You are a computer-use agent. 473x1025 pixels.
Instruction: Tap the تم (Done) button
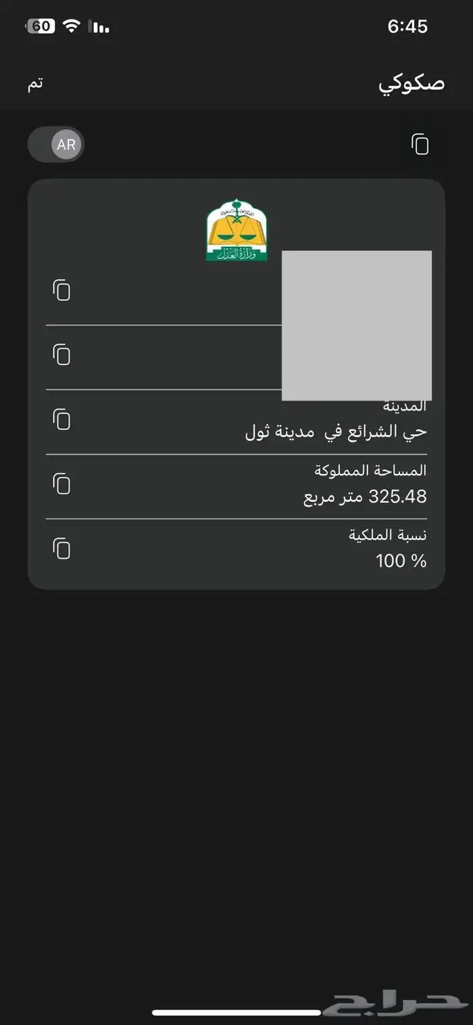(x=36, y=84)
